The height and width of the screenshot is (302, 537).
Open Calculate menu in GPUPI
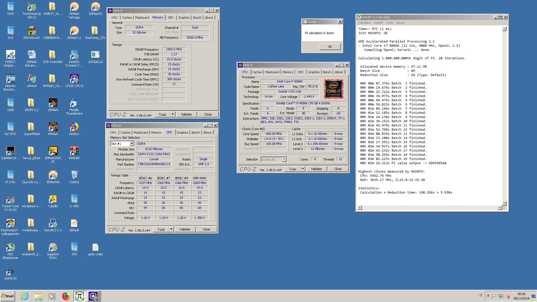tap(364, 23)
